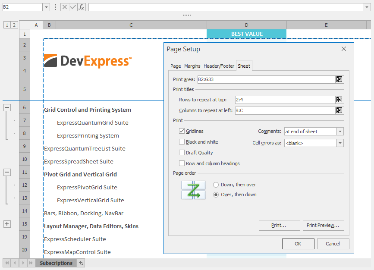
Task: Click inside the formula bar input
Action: coord(226,7)
